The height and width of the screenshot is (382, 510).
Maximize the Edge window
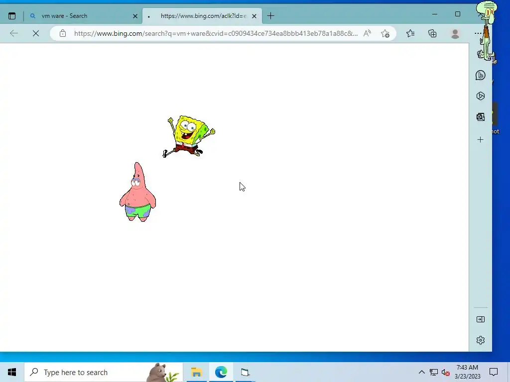point(458,14)
